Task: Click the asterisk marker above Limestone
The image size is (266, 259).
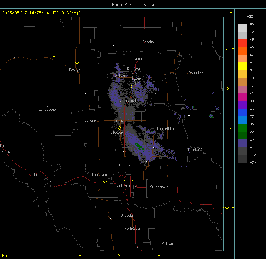Action: click(x=47, y=106)
